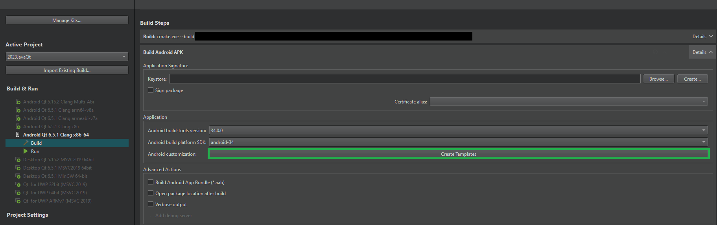
Task: Click plus icon beside Qt for UWP 32bit
Action: (18, 184)
